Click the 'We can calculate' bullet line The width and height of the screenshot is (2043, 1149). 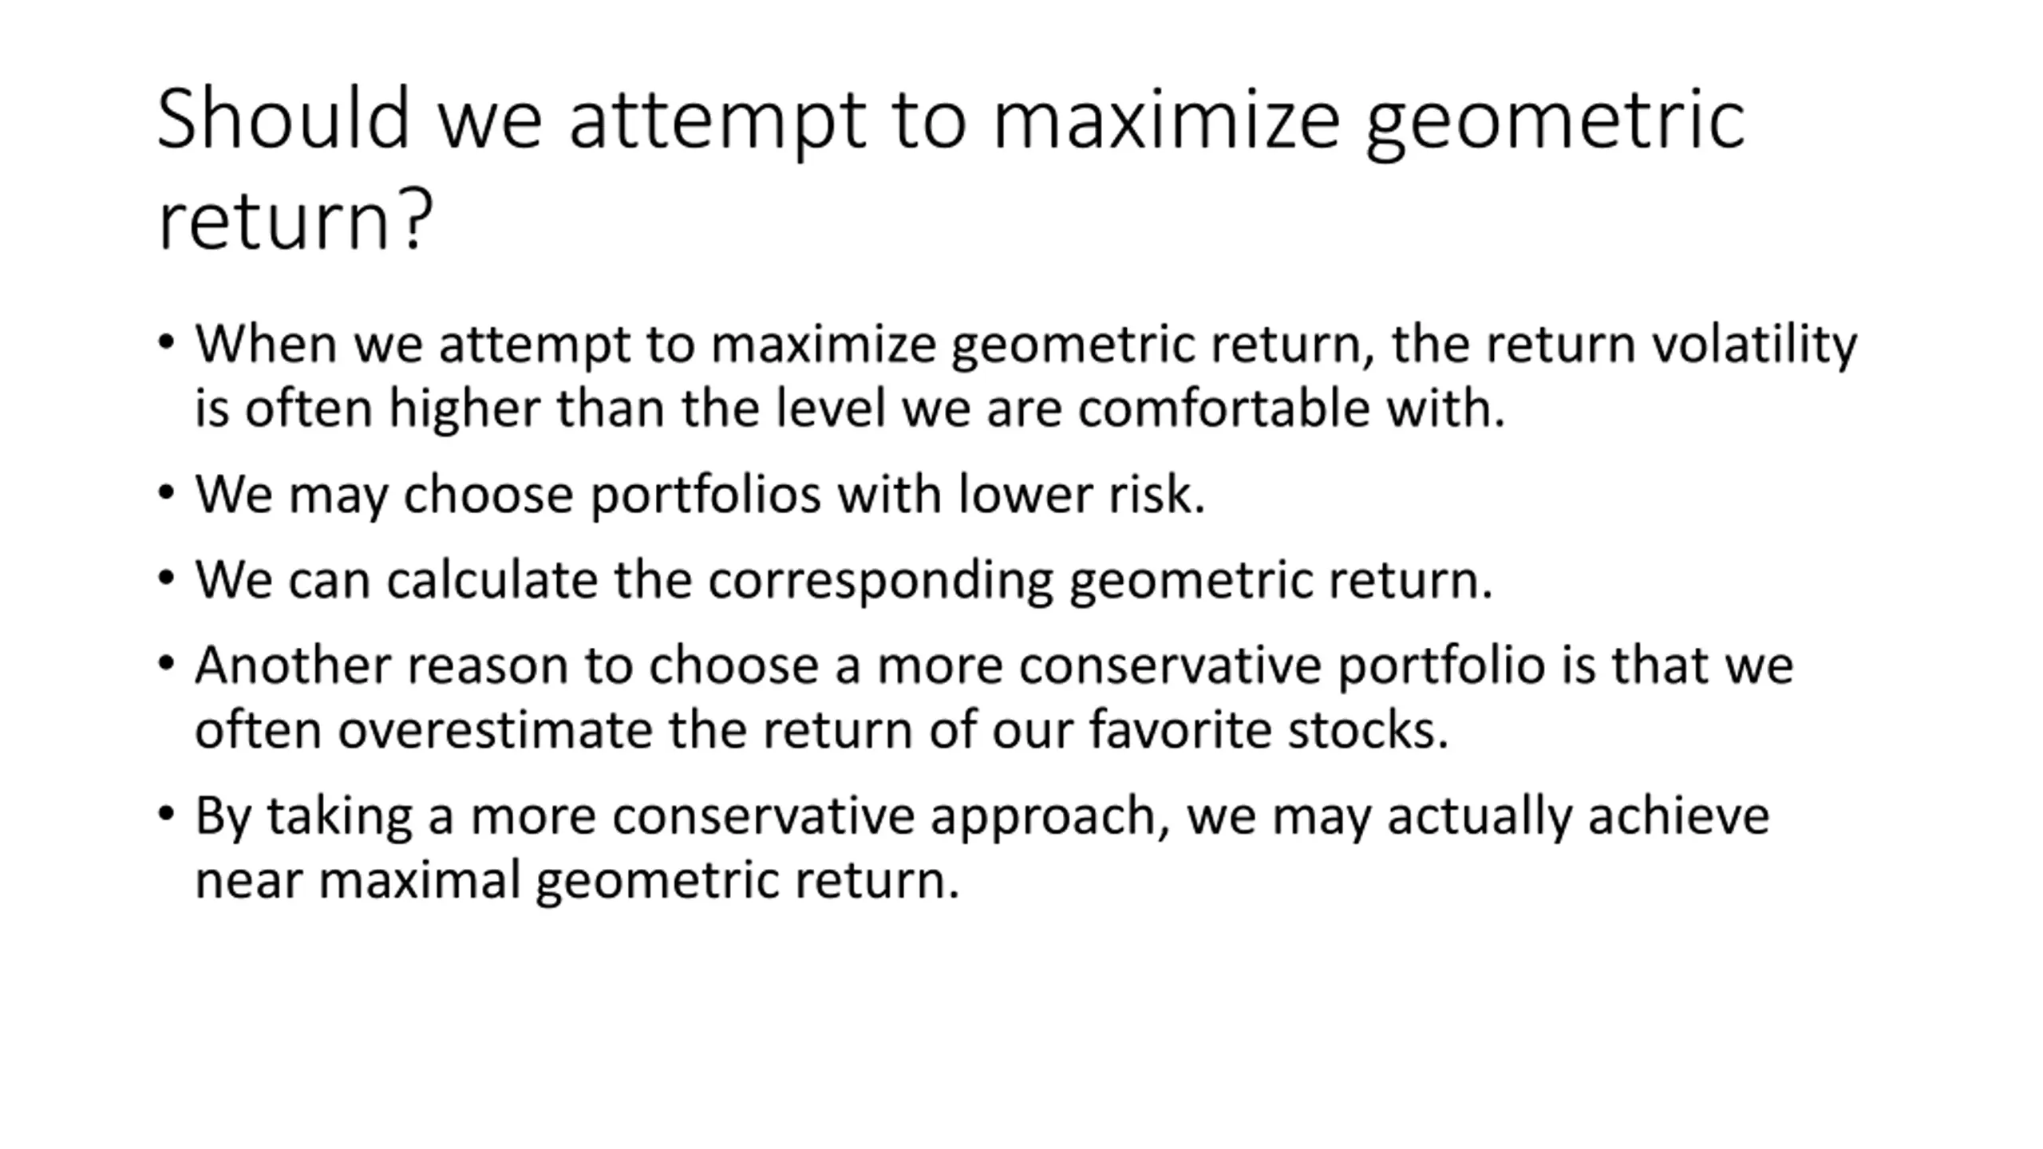[x=843, y=580]
